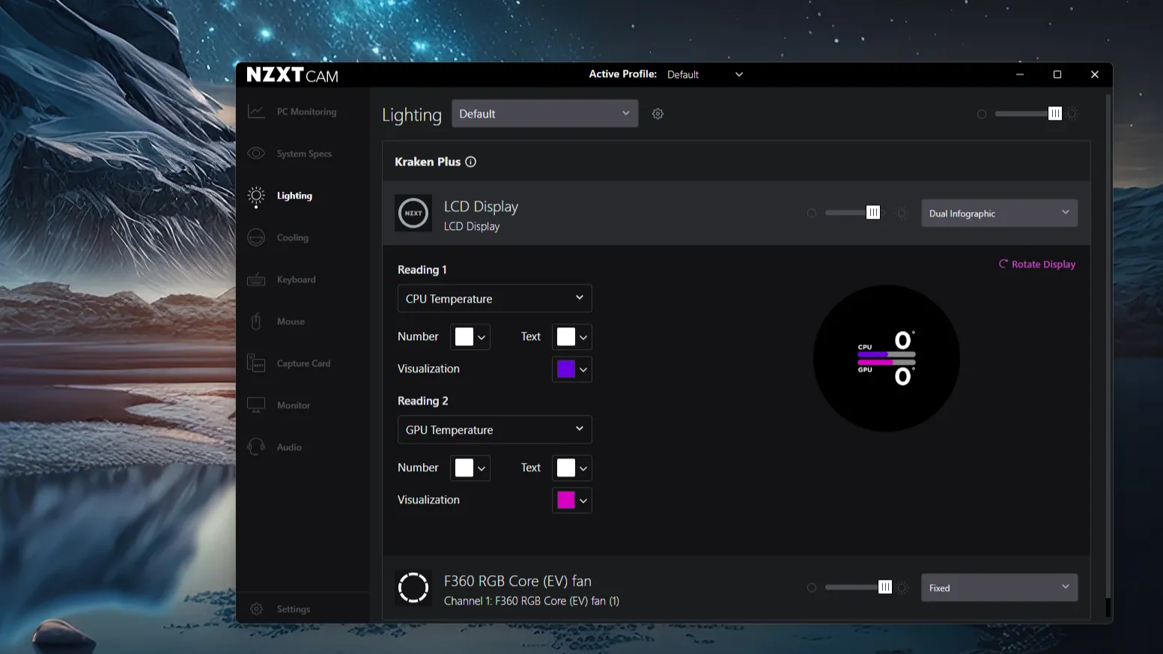Expand the Active Profile Default dropdown

point(705,74)
